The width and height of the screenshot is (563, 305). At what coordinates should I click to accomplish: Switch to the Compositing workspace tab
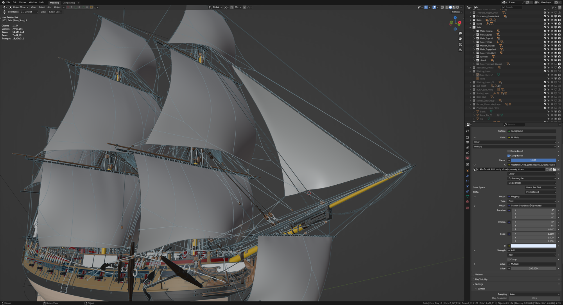69,3
